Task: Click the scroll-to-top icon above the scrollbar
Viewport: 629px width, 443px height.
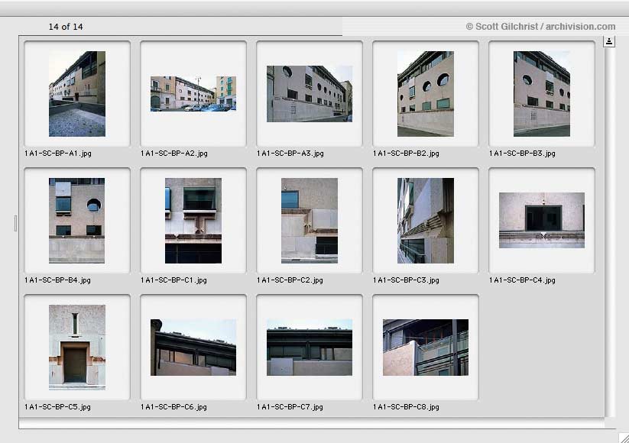Action: 609,41
